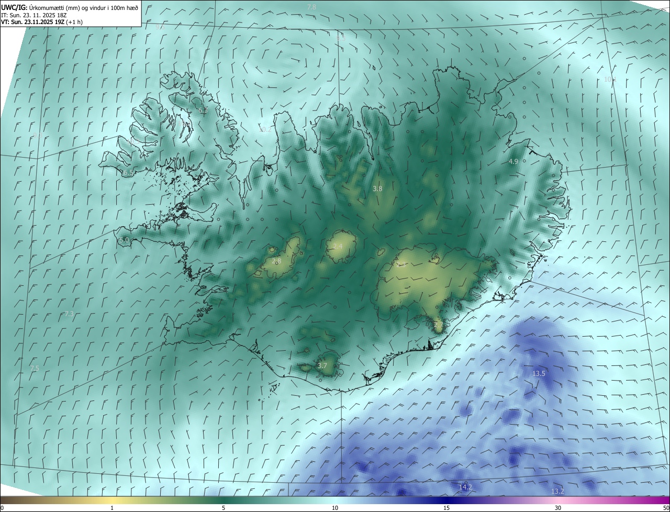Click the 2.8 value on the glacier

point(276,261)
